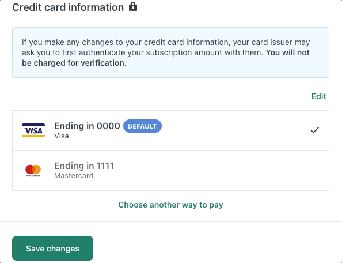
Task: Click the Mastercard logo
Action: click(33, 170)
